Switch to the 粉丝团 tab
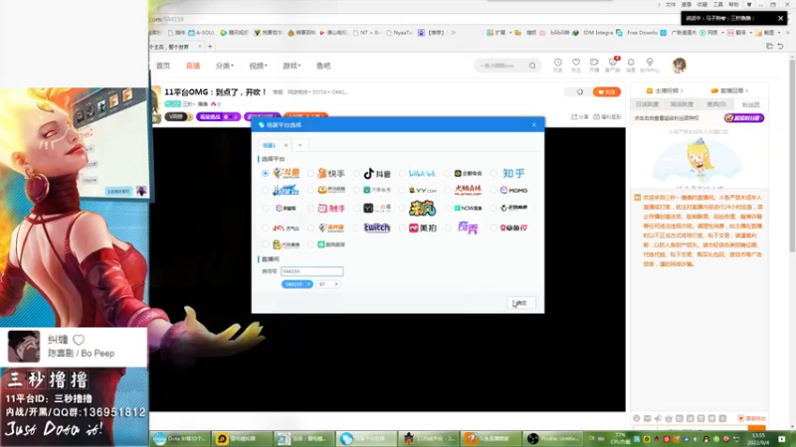Viewport: 796px width, 447px height. coord(750,105)
